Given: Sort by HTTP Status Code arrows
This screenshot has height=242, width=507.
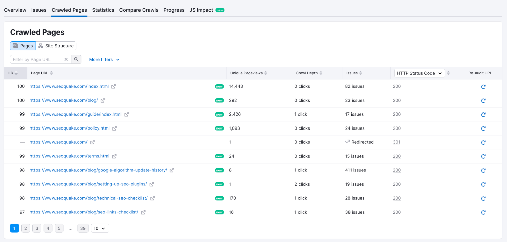Looking at the screenshot, I should tap(448, 73).
